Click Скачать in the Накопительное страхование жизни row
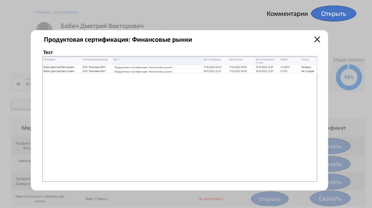 [x=330, y=199]
